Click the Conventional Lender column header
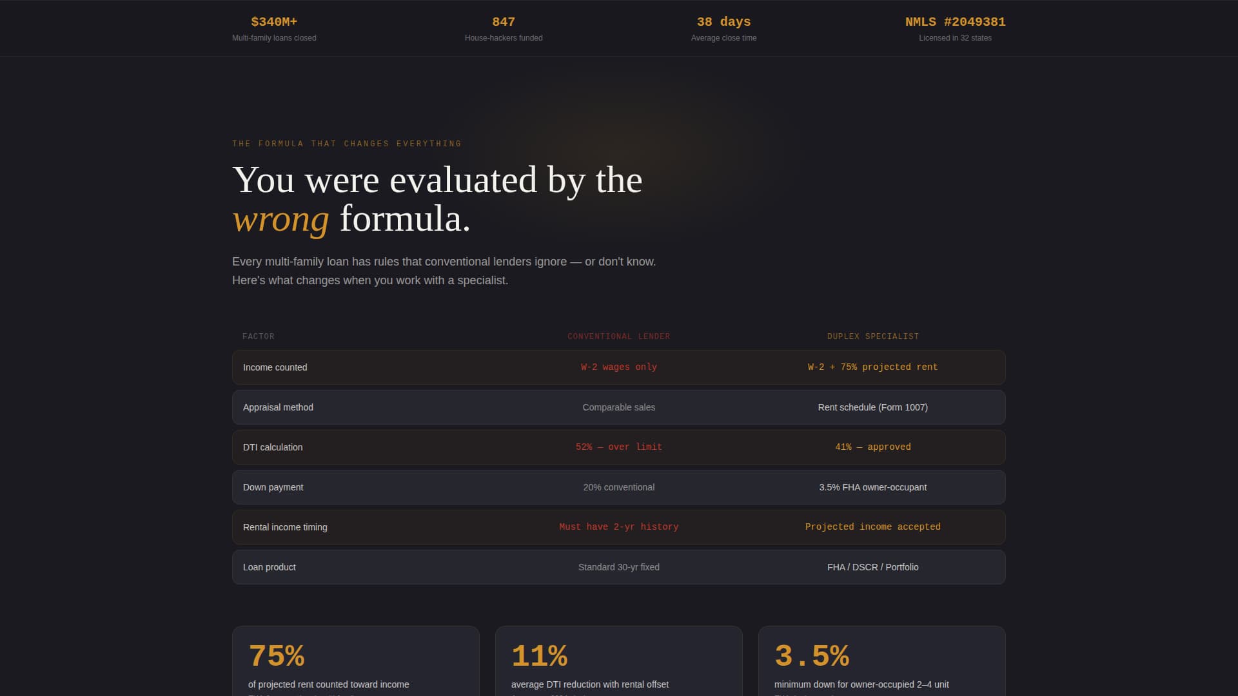The height and width of the screenshot is (696, 1238). pos(618,336)
